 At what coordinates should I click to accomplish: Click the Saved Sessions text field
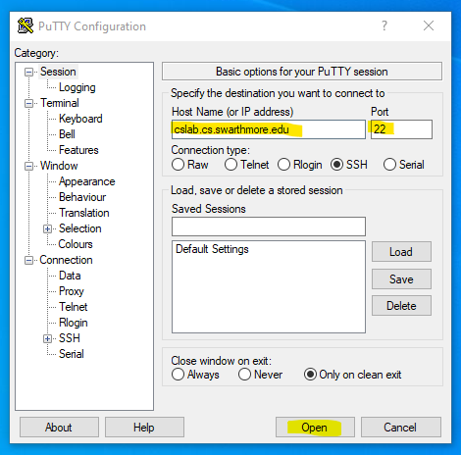(269, 227)
